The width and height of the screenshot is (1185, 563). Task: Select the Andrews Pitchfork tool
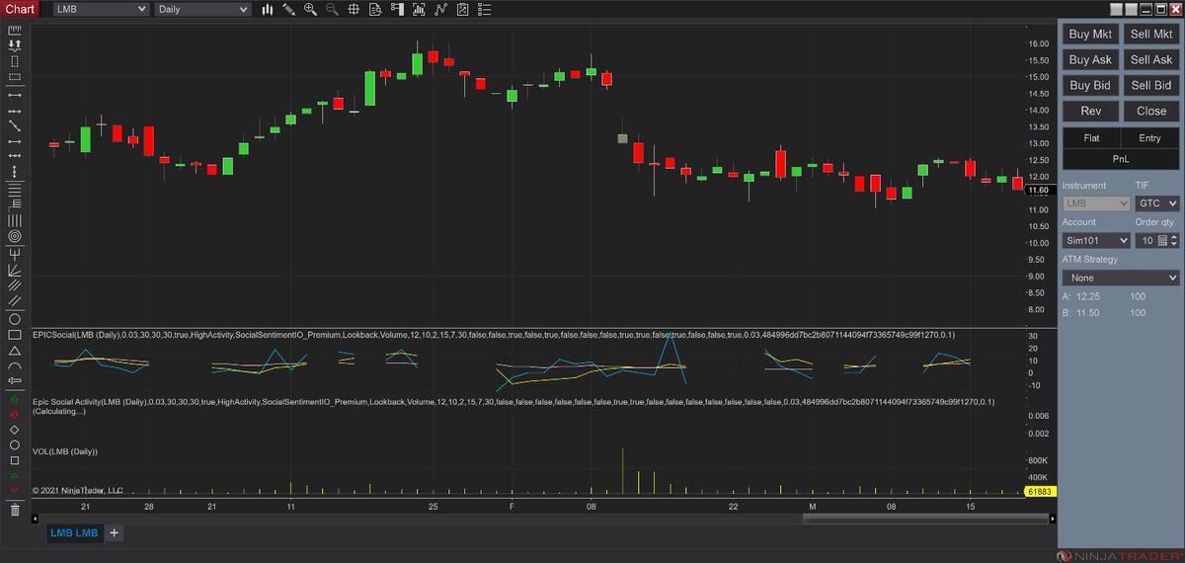15,254
